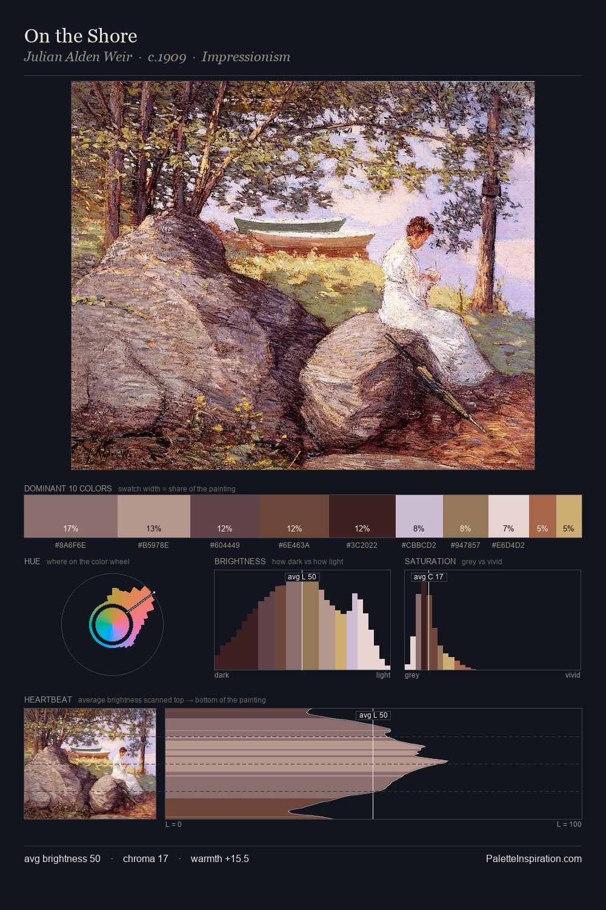Click the avg L 50 label in brightness chart
The height and width of the screenshot is (910, 606).
[x=302, y=577]
